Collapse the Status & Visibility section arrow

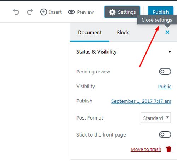click(170, 52)
